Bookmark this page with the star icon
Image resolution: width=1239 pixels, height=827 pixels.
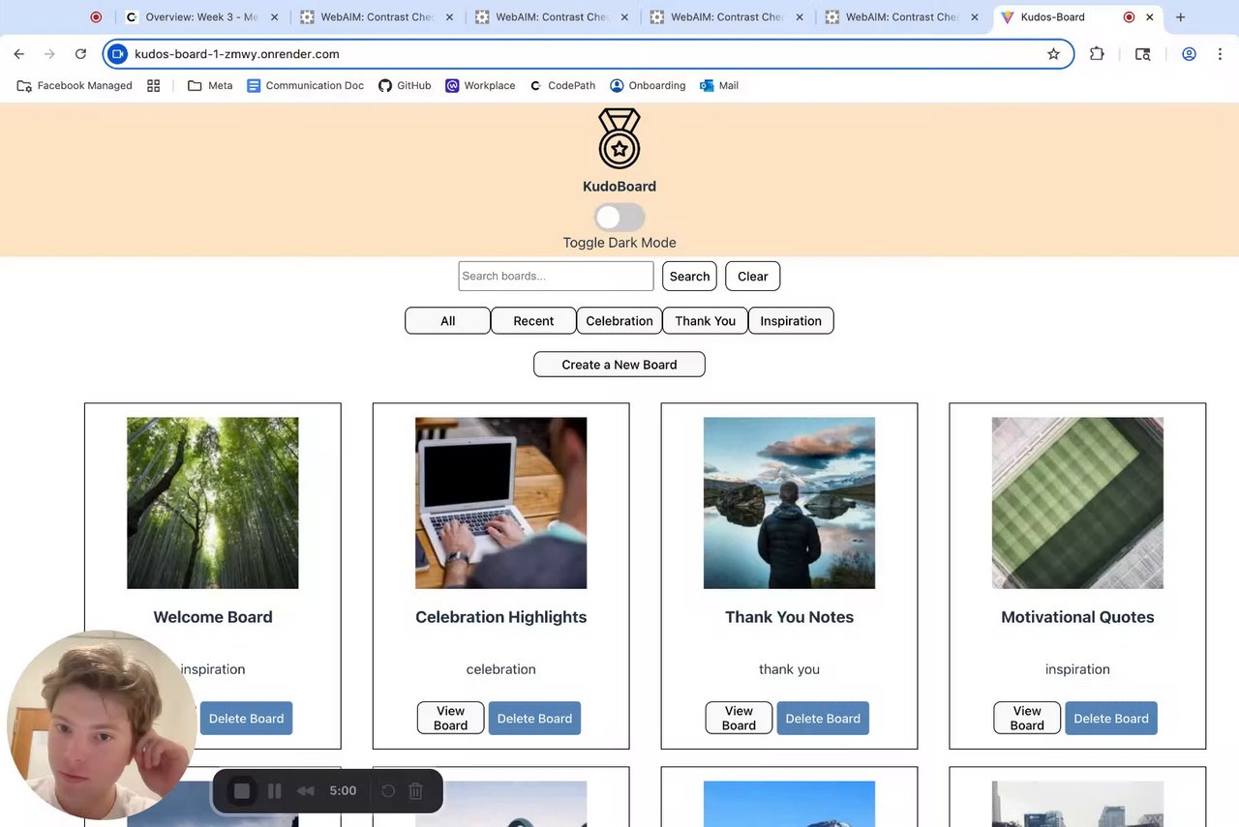1053,54
